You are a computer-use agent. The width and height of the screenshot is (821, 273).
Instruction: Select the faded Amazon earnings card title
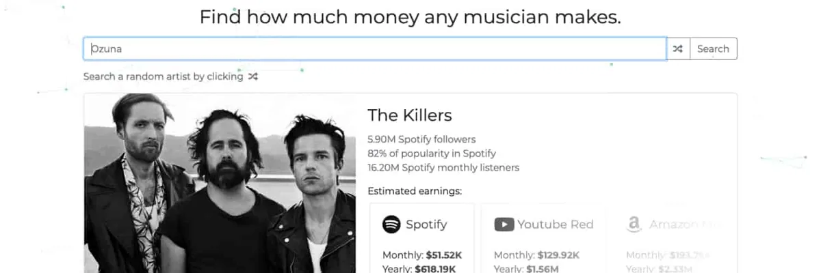(681, 224)
